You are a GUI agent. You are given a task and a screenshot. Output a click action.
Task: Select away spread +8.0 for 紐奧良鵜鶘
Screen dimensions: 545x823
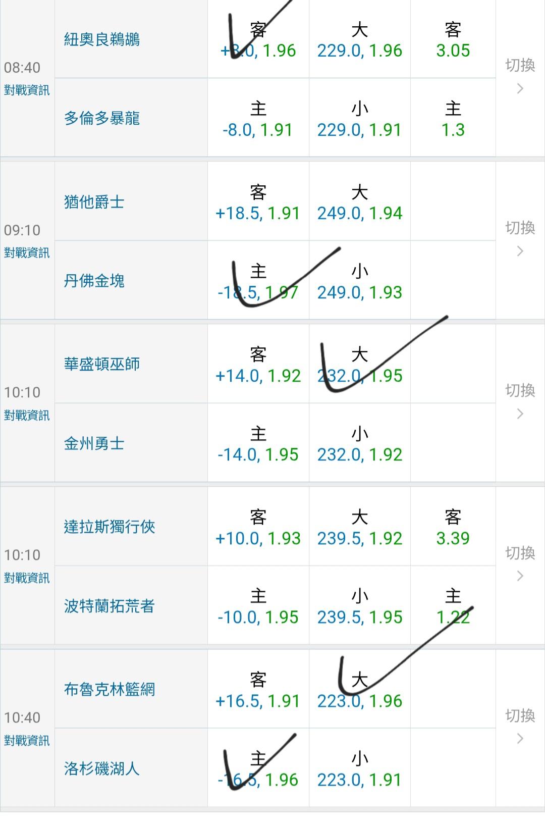click(x=258, y=40)
